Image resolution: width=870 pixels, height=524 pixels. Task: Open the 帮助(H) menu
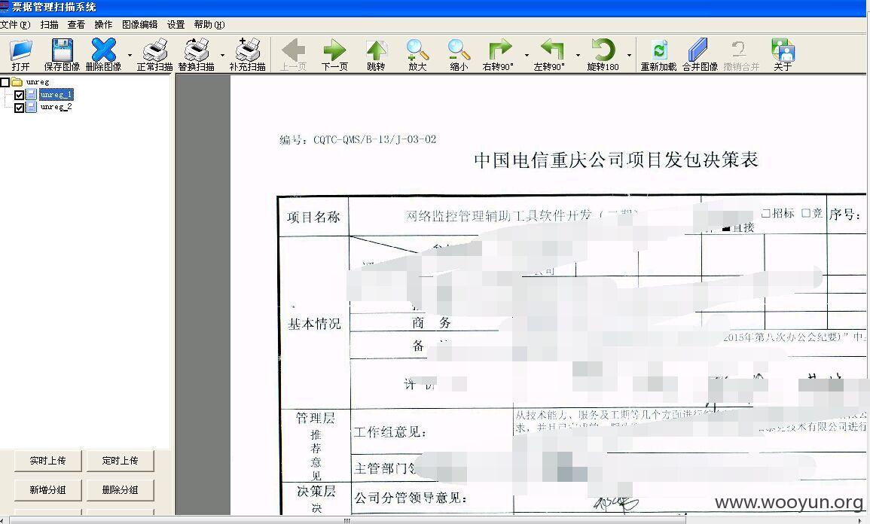[209, 24]
